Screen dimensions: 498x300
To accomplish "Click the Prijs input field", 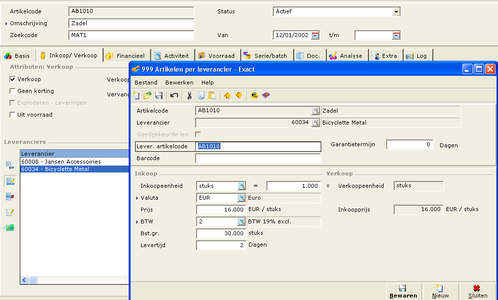I will (x=221, y=210).
